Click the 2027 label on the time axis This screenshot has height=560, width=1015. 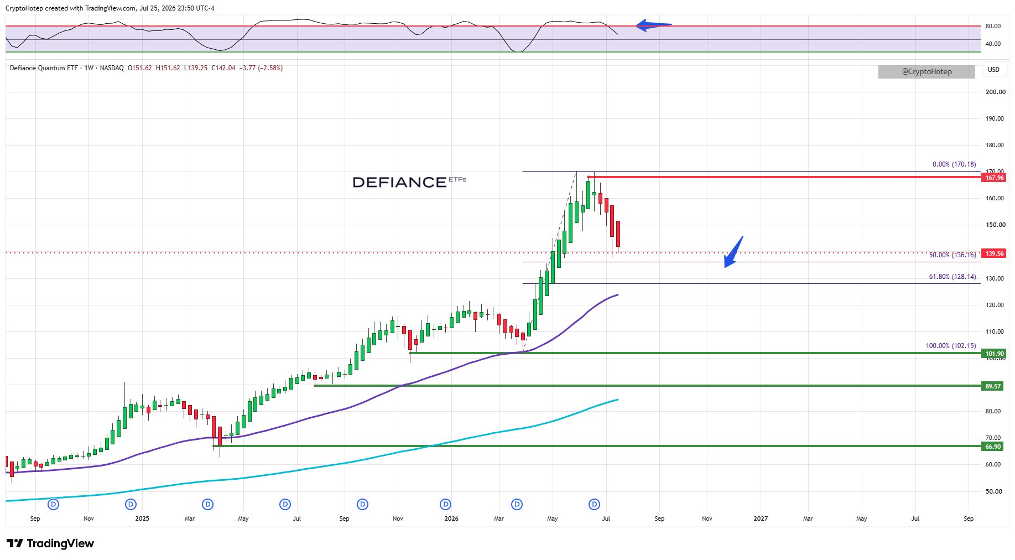click(761, 518)
